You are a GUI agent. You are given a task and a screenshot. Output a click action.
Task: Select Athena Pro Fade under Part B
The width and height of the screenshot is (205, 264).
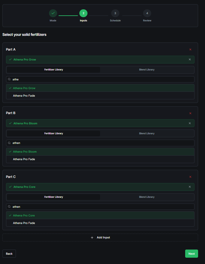100,159
